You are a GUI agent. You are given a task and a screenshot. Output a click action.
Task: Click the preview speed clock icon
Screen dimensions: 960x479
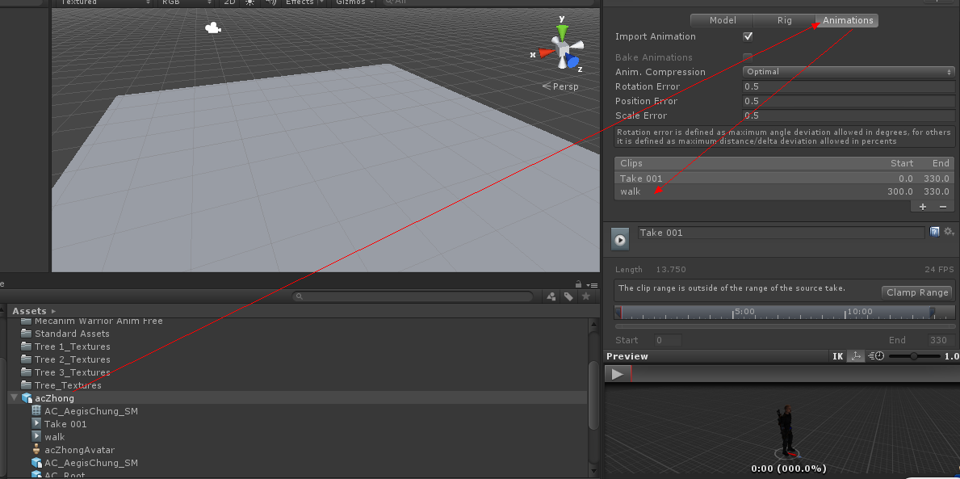(878, 356)
